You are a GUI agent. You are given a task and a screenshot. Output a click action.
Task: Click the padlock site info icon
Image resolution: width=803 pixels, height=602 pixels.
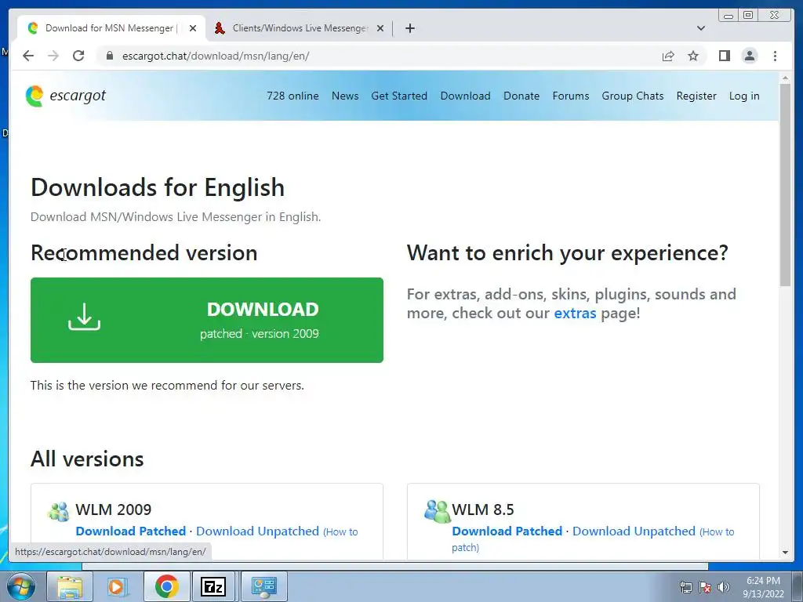pos(109,56)
